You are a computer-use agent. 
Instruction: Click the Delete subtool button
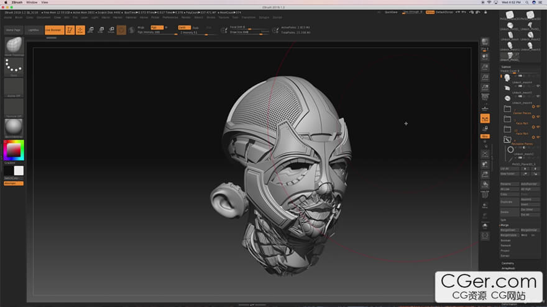point(509,212)
